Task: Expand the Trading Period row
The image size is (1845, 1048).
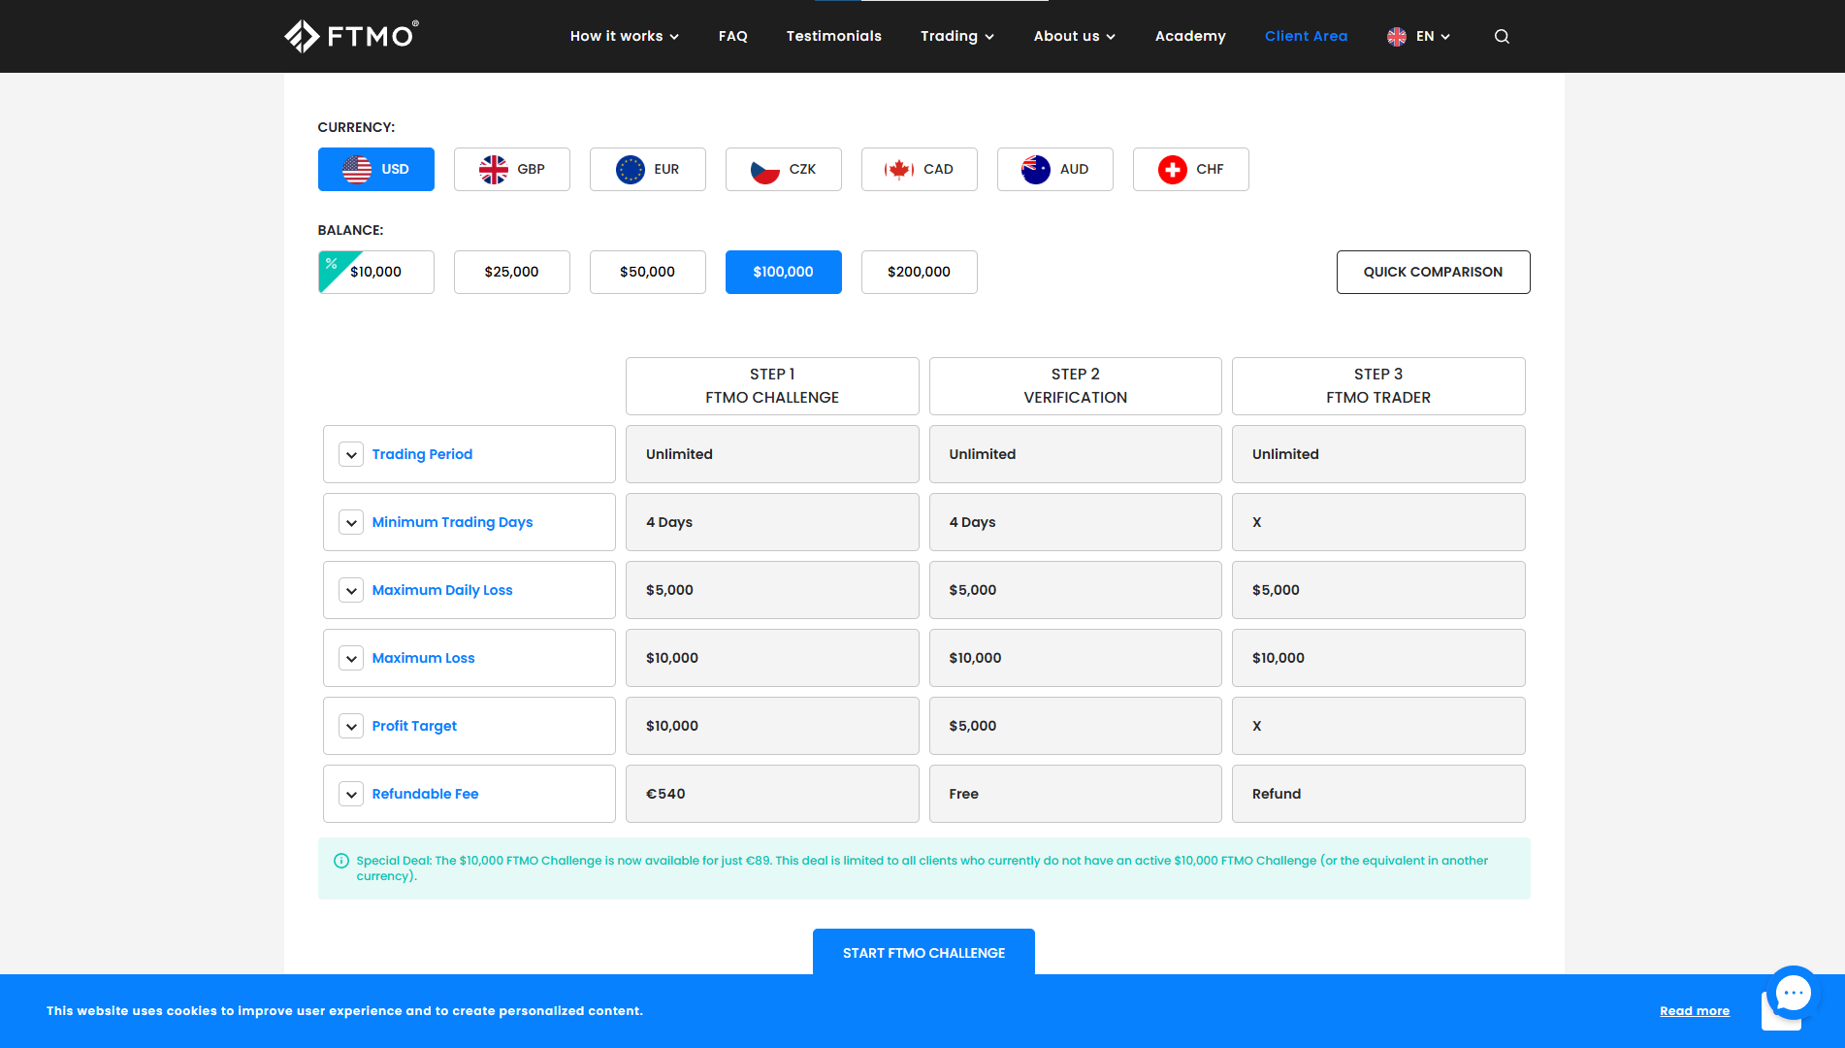Action: pos(351,455)
